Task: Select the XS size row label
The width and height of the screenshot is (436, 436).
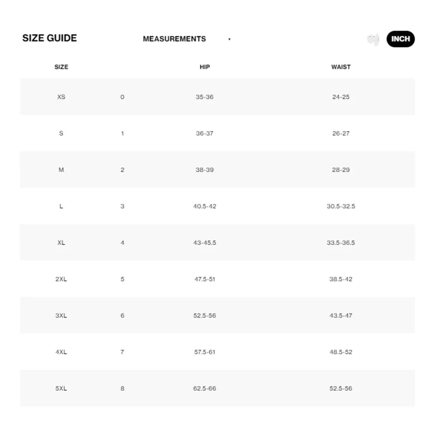Action: click(x=61, y=97)
